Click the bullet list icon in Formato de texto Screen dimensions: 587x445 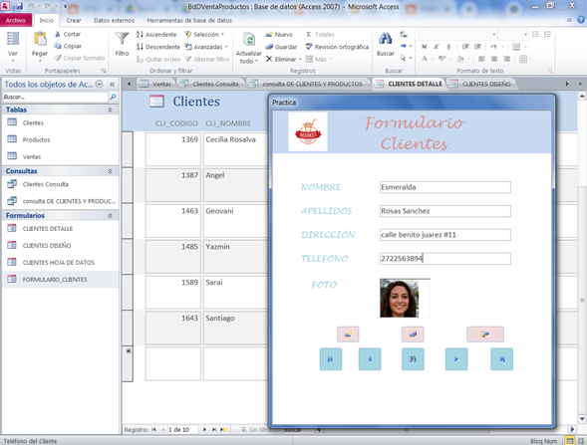tap(535, 35)
